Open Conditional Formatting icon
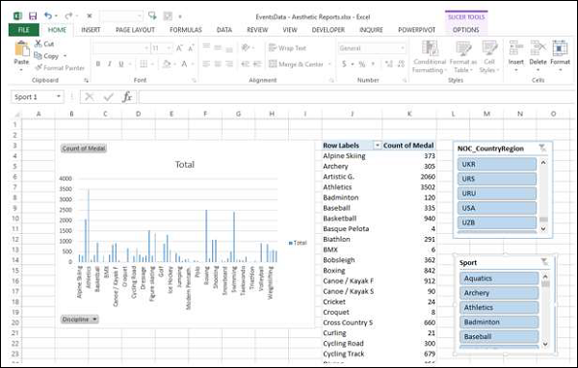 click(x=430, y=48)
